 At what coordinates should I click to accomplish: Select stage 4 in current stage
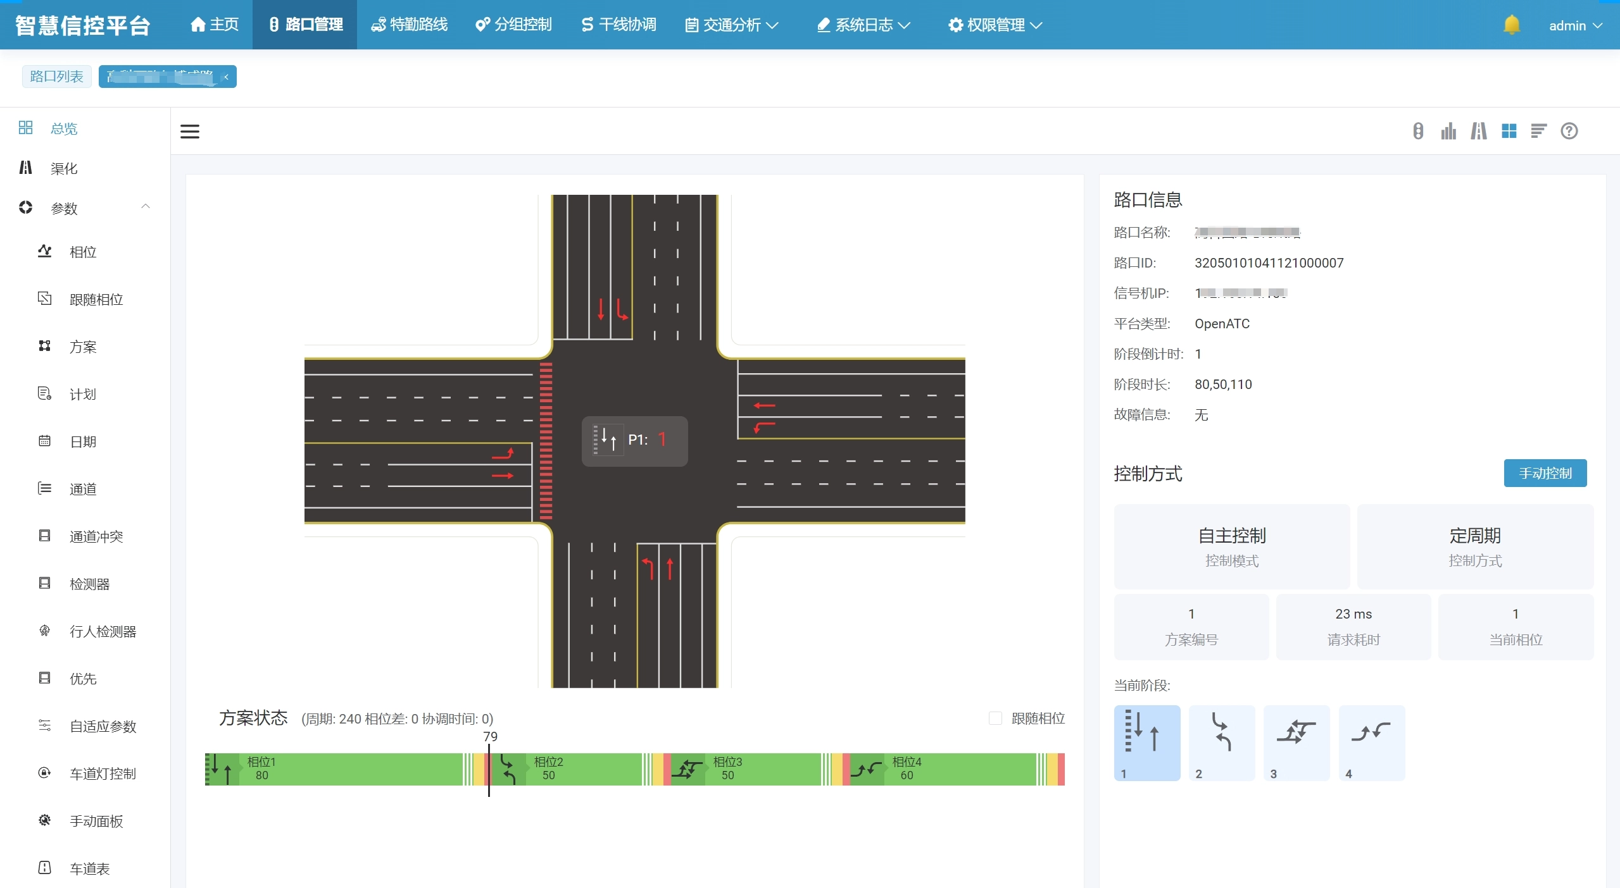1371,743
